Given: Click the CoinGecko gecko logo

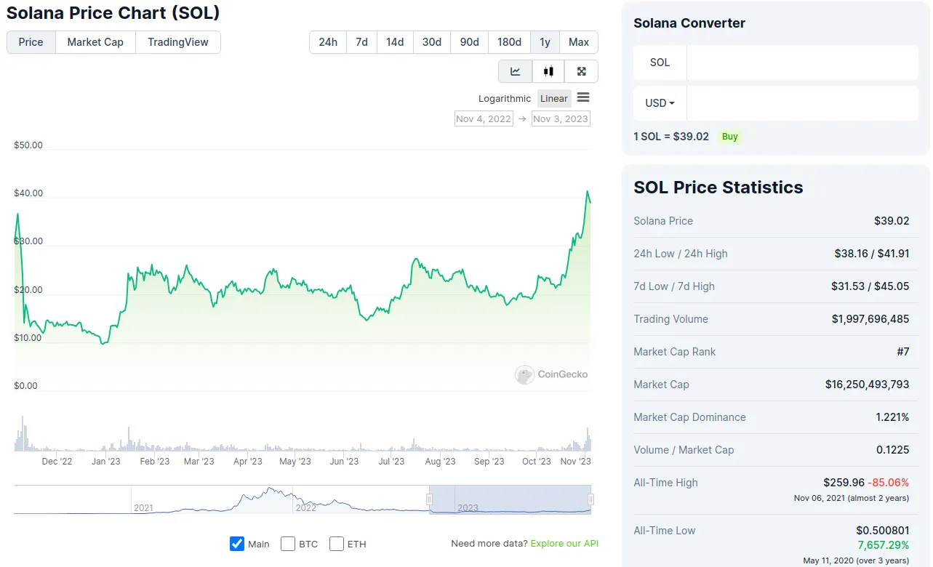Looking at the screenshot, I should coord(524,374).
